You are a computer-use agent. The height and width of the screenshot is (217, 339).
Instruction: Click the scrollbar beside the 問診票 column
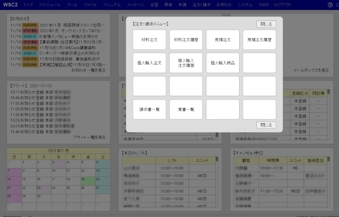click(x=328, y=115)
